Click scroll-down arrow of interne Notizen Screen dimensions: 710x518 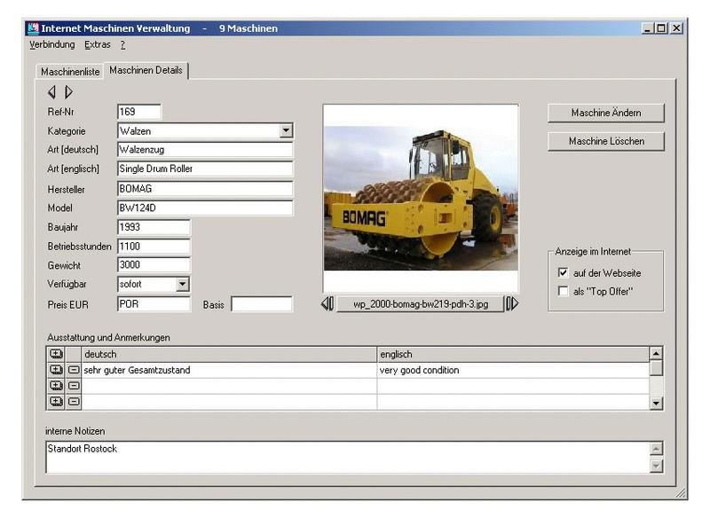click(656, 466)
